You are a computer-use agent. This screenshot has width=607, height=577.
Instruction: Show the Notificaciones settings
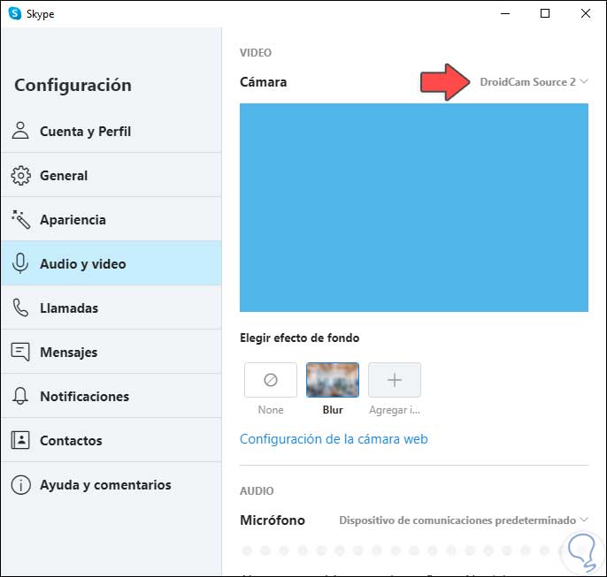pyautogui.click(x=111, y=396)
